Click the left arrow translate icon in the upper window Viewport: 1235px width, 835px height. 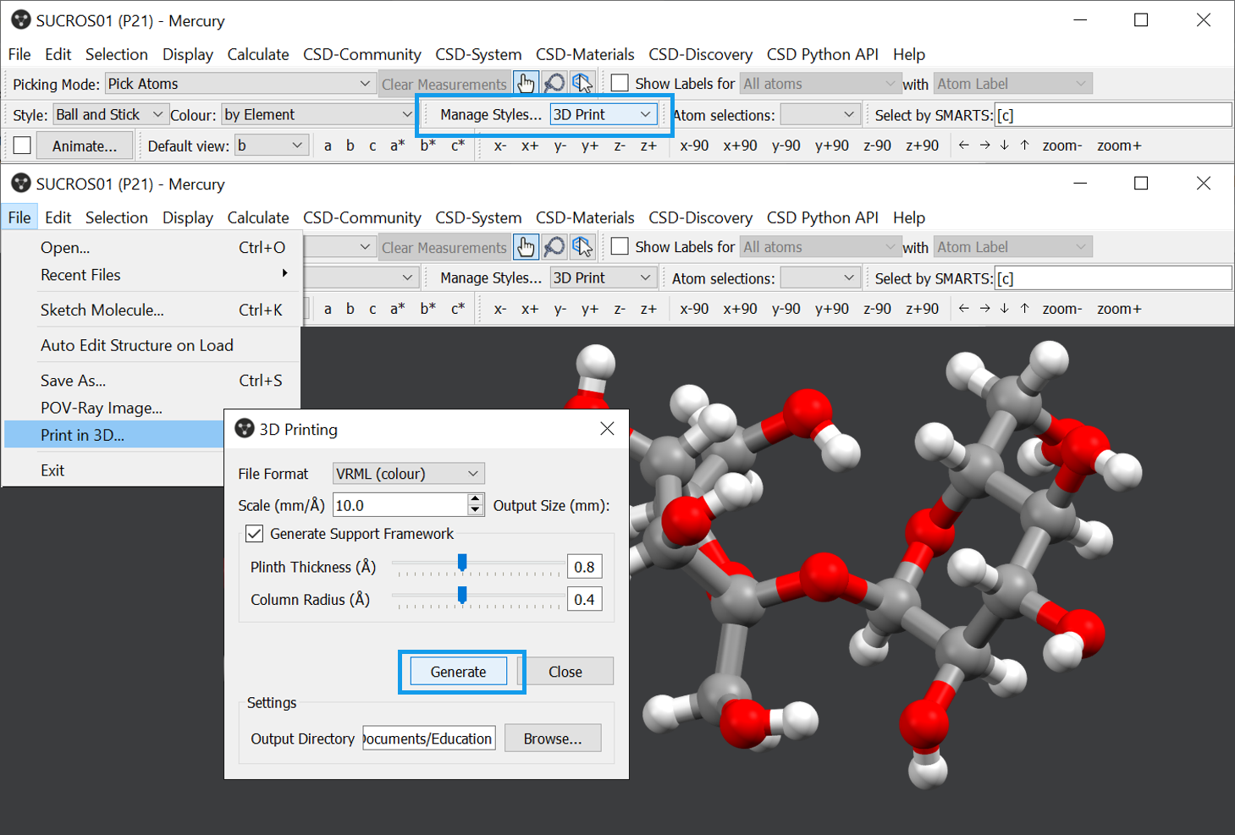coord(963,145)
